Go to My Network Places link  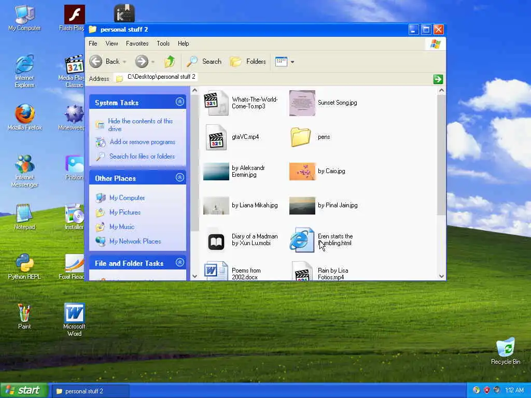[135, 241]
